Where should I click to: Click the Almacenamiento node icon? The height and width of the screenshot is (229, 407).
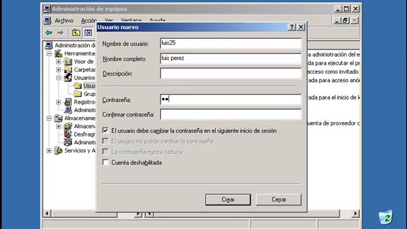click(59, 118)
